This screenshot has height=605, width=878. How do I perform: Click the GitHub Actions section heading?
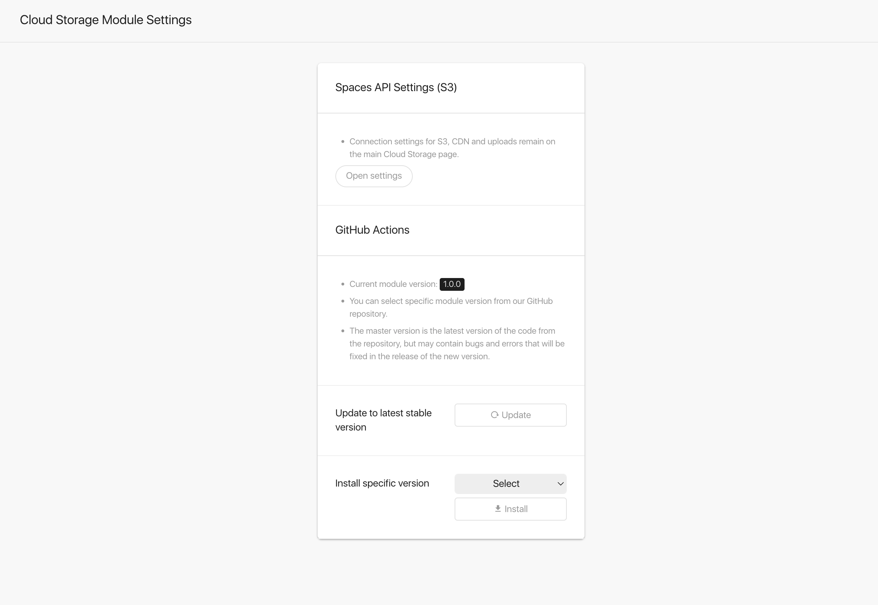[372, 230]
